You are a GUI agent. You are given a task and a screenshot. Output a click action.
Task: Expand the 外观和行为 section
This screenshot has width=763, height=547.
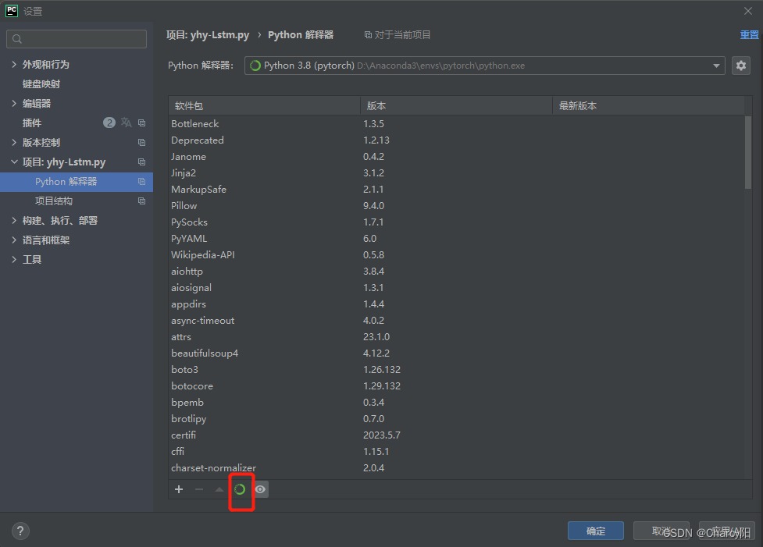[x=14, y=64]
